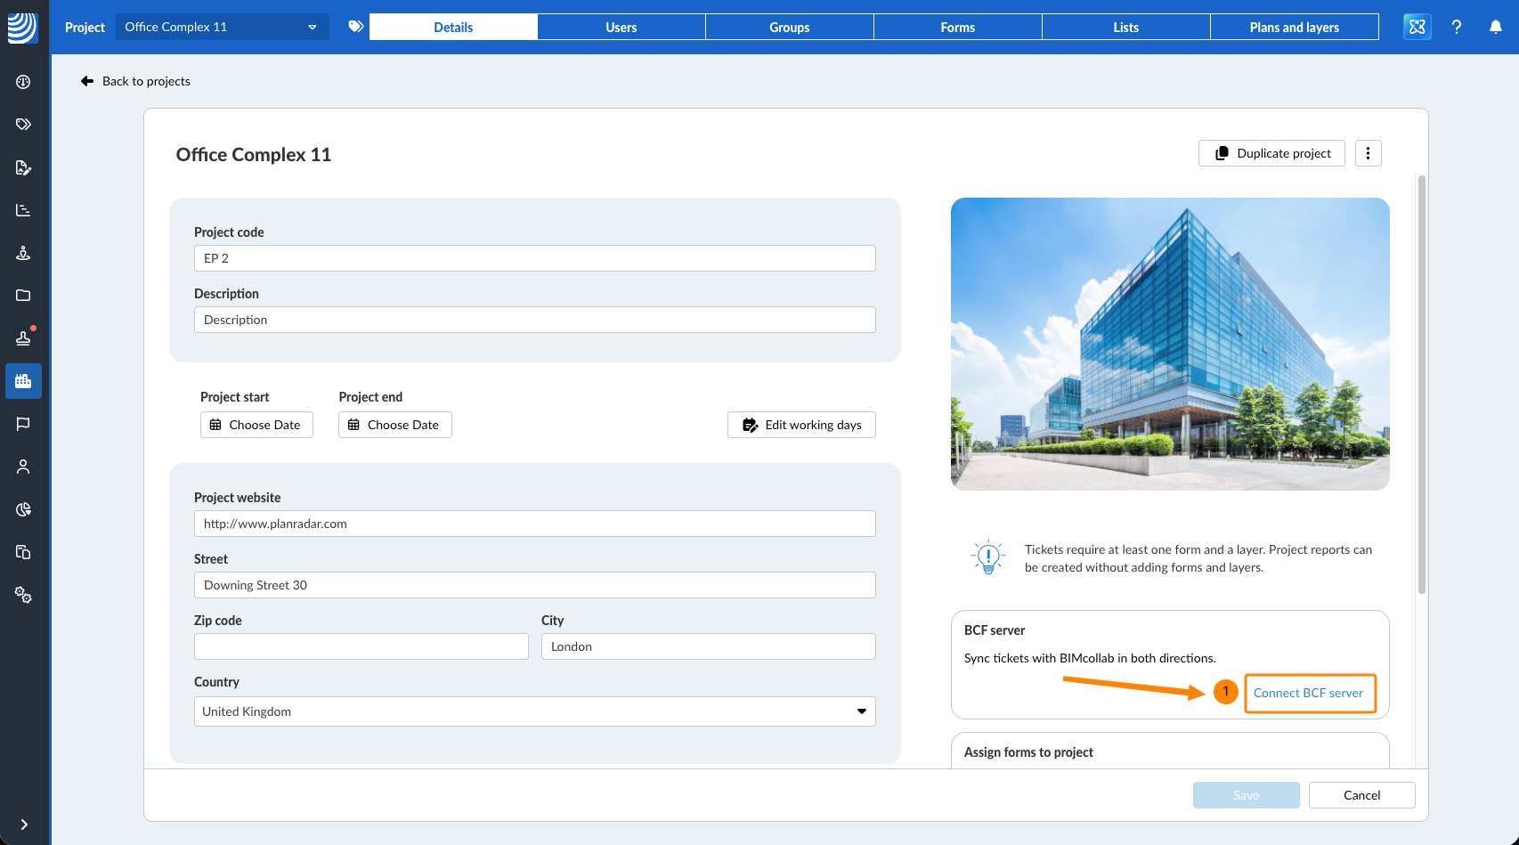
Task: Click the 'Assign forms to project' heading
Action: coord(1028,752)
